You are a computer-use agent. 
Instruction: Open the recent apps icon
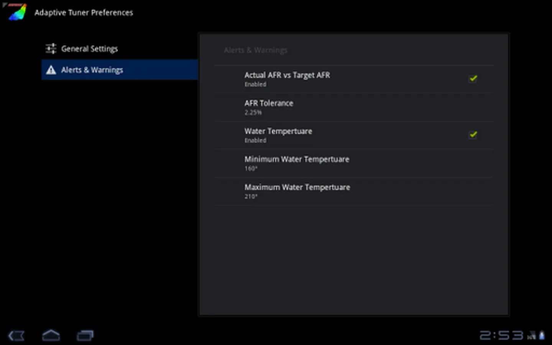coord(85,336)
